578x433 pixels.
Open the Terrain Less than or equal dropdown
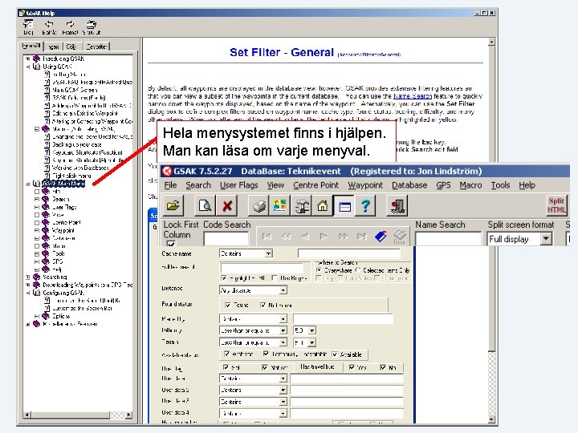tap(283, 343)
